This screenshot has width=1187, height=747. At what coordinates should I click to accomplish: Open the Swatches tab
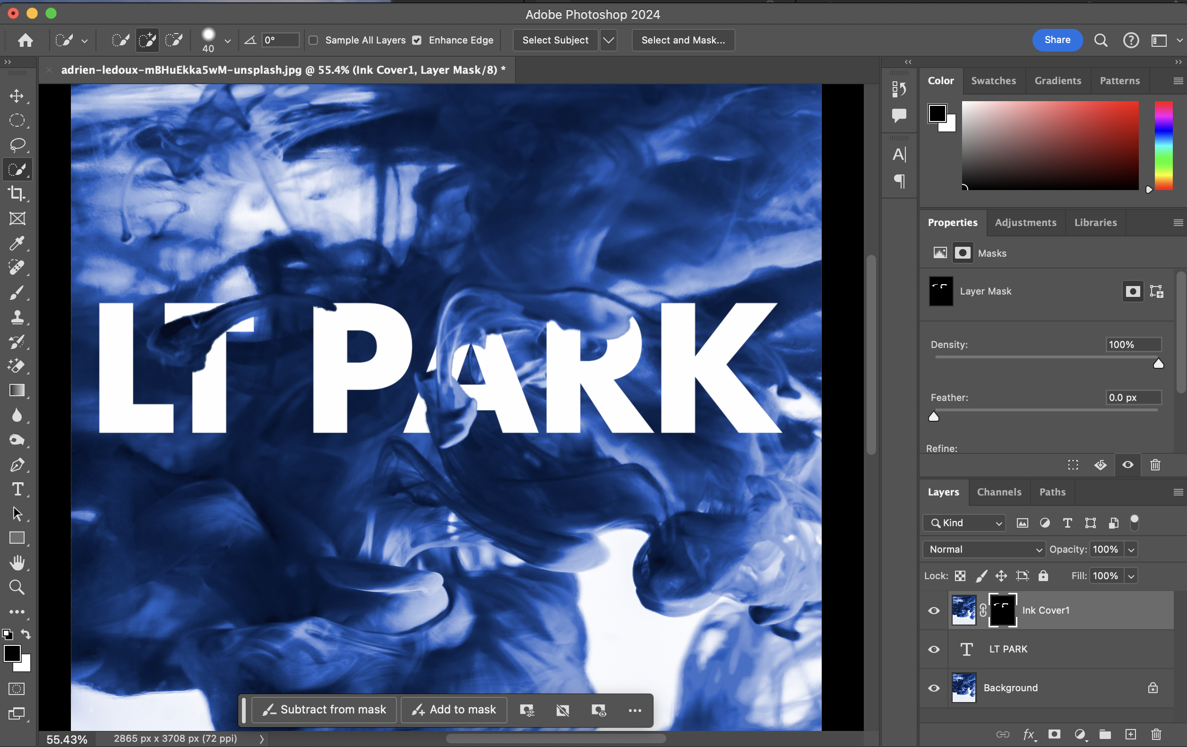coord(993,81)
